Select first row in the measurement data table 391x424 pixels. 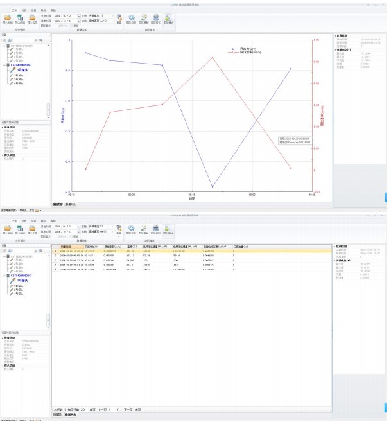[191, 251]
